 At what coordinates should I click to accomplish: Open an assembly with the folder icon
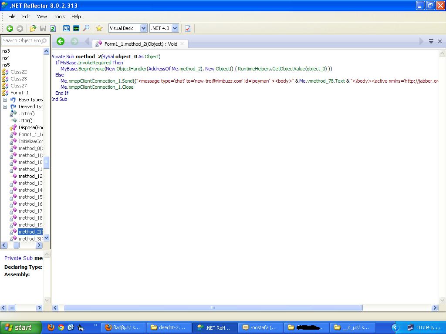33,28
